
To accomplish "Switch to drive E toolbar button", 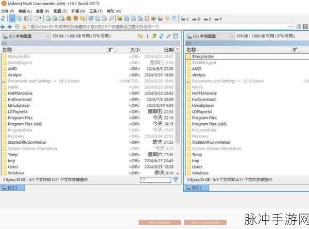I will [208, 19].
